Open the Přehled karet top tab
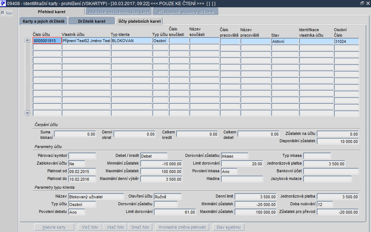The width and height of the screenshot is (371, 232). pos(52,12)
